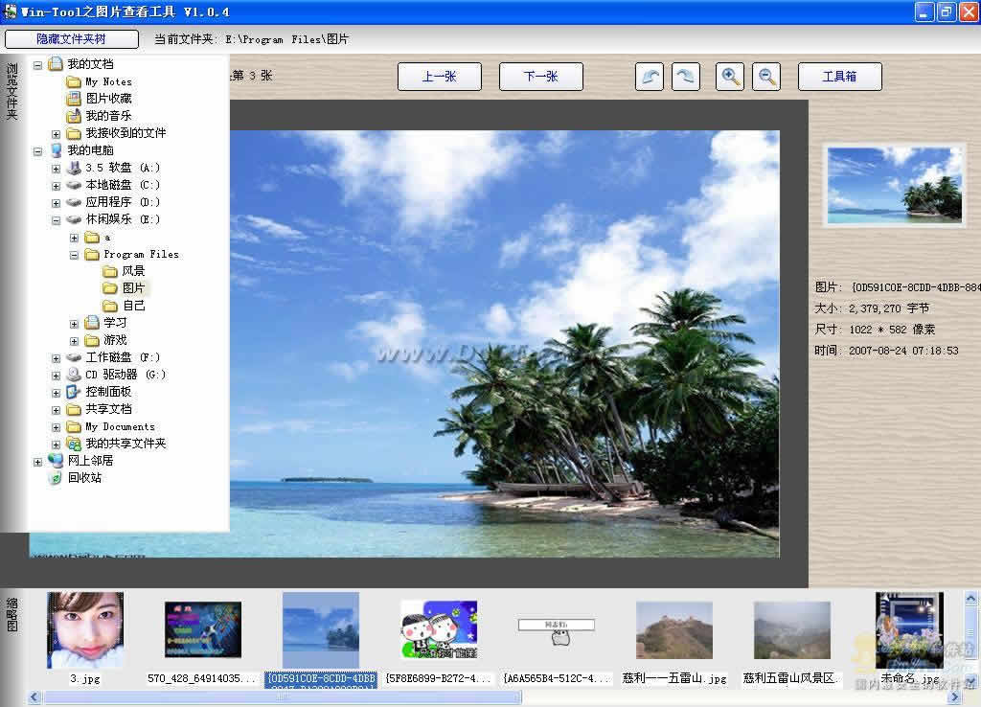Expand the 应用程序 (D:) drive
The width and height of the screenshot is (981, 707).
click(x=56, y=203)
